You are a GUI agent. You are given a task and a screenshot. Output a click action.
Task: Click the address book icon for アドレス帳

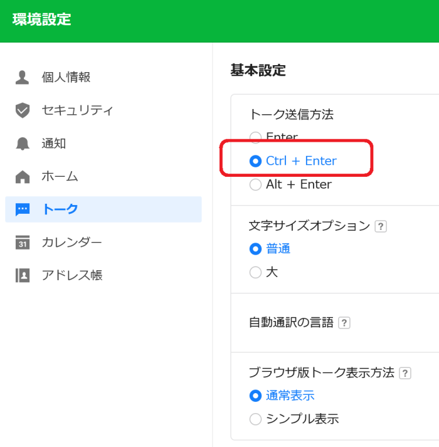(x=22, y=275)
